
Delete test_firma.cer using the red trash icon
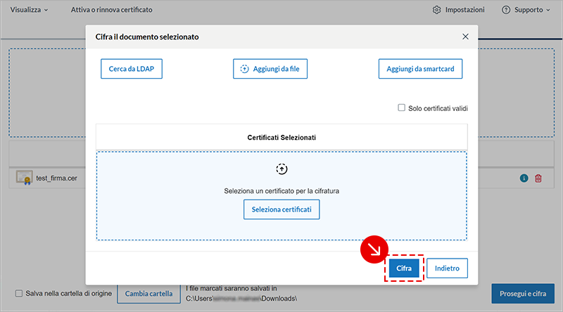point(538,178)
